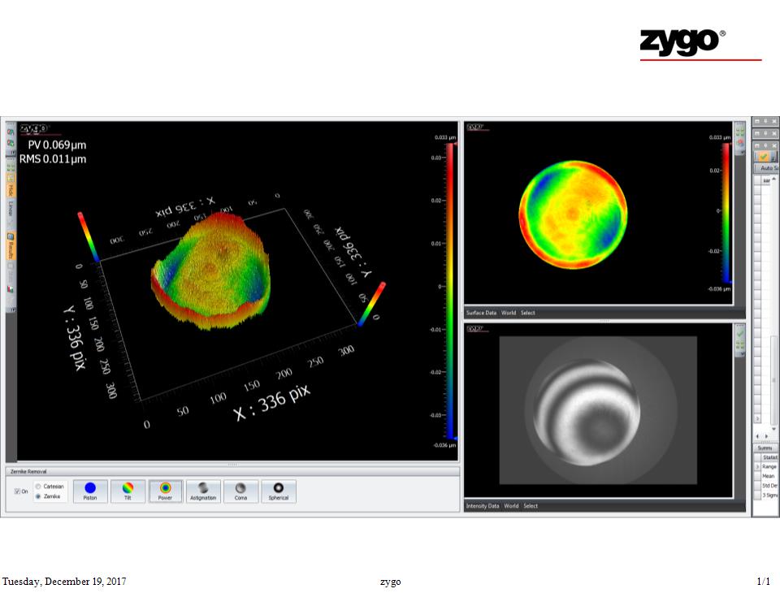Click World under the intensity data plot
This screenshot has height=593, width=780.
click(x=511, y=506)
